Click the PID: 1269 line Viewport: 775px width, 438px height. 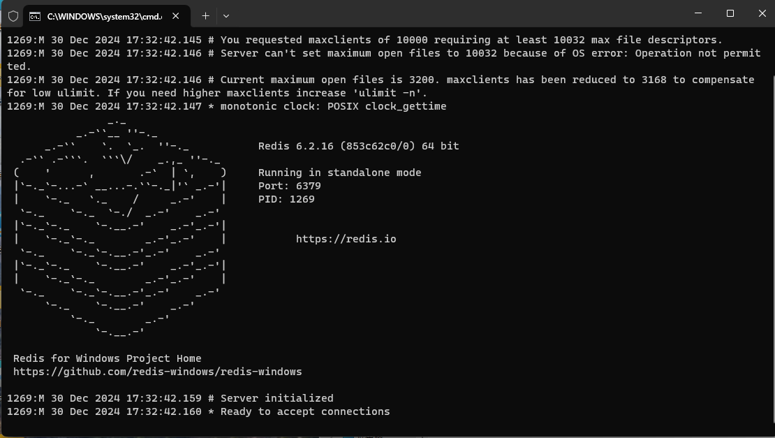(286, 199)
